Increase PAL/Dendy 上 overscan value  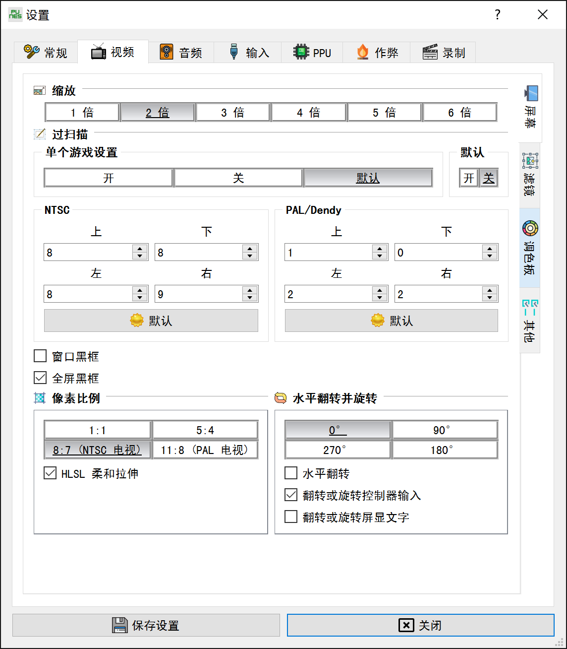[x=380, y=248]
